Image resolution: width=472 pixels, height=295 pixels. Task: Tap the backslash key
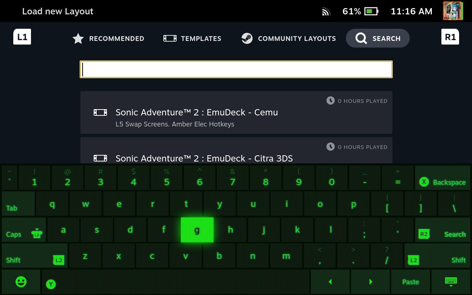454,204
